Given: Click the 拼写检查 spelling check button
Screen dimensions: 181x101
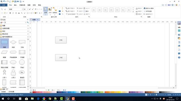Looking at the screenshot, I should point(148,11).
